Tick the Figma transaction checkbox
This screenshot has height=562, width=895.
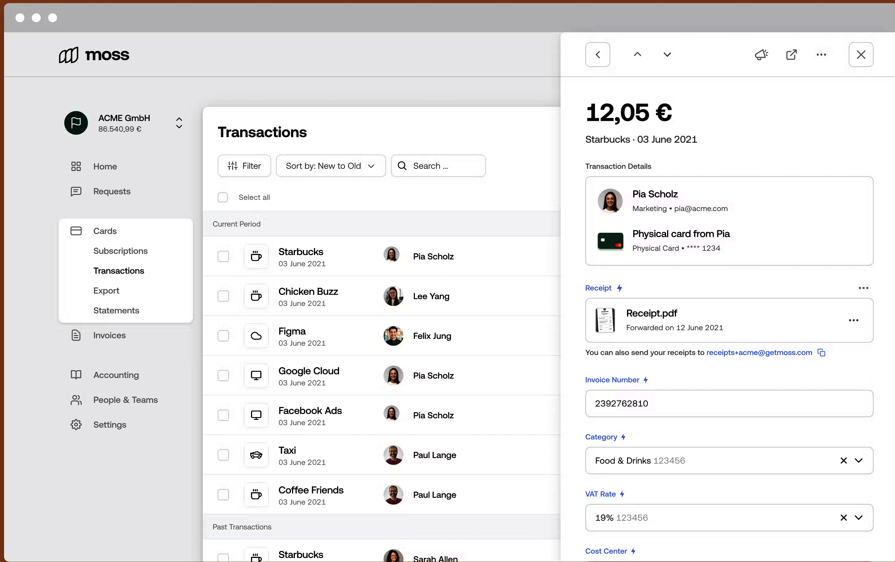[223, 336]
